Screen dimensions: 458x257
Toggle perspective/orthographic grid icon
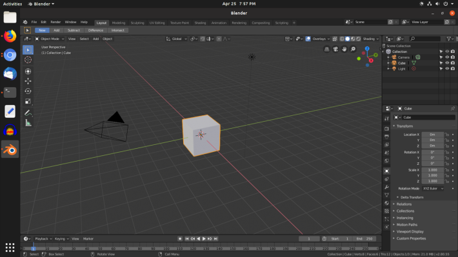pos(327,50)
